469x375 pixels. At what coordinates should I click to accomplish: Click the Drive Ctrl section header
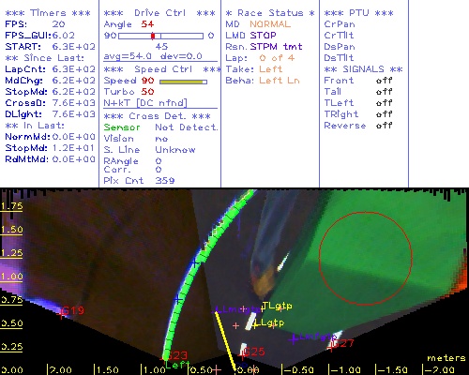click(159, 13)
